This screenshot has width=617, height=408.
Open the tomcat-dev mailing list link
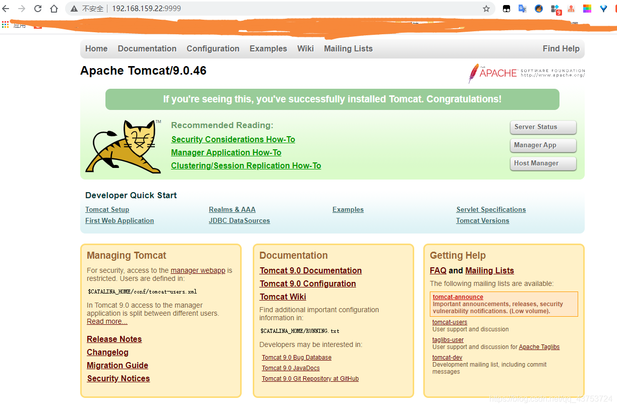point(447,358)
